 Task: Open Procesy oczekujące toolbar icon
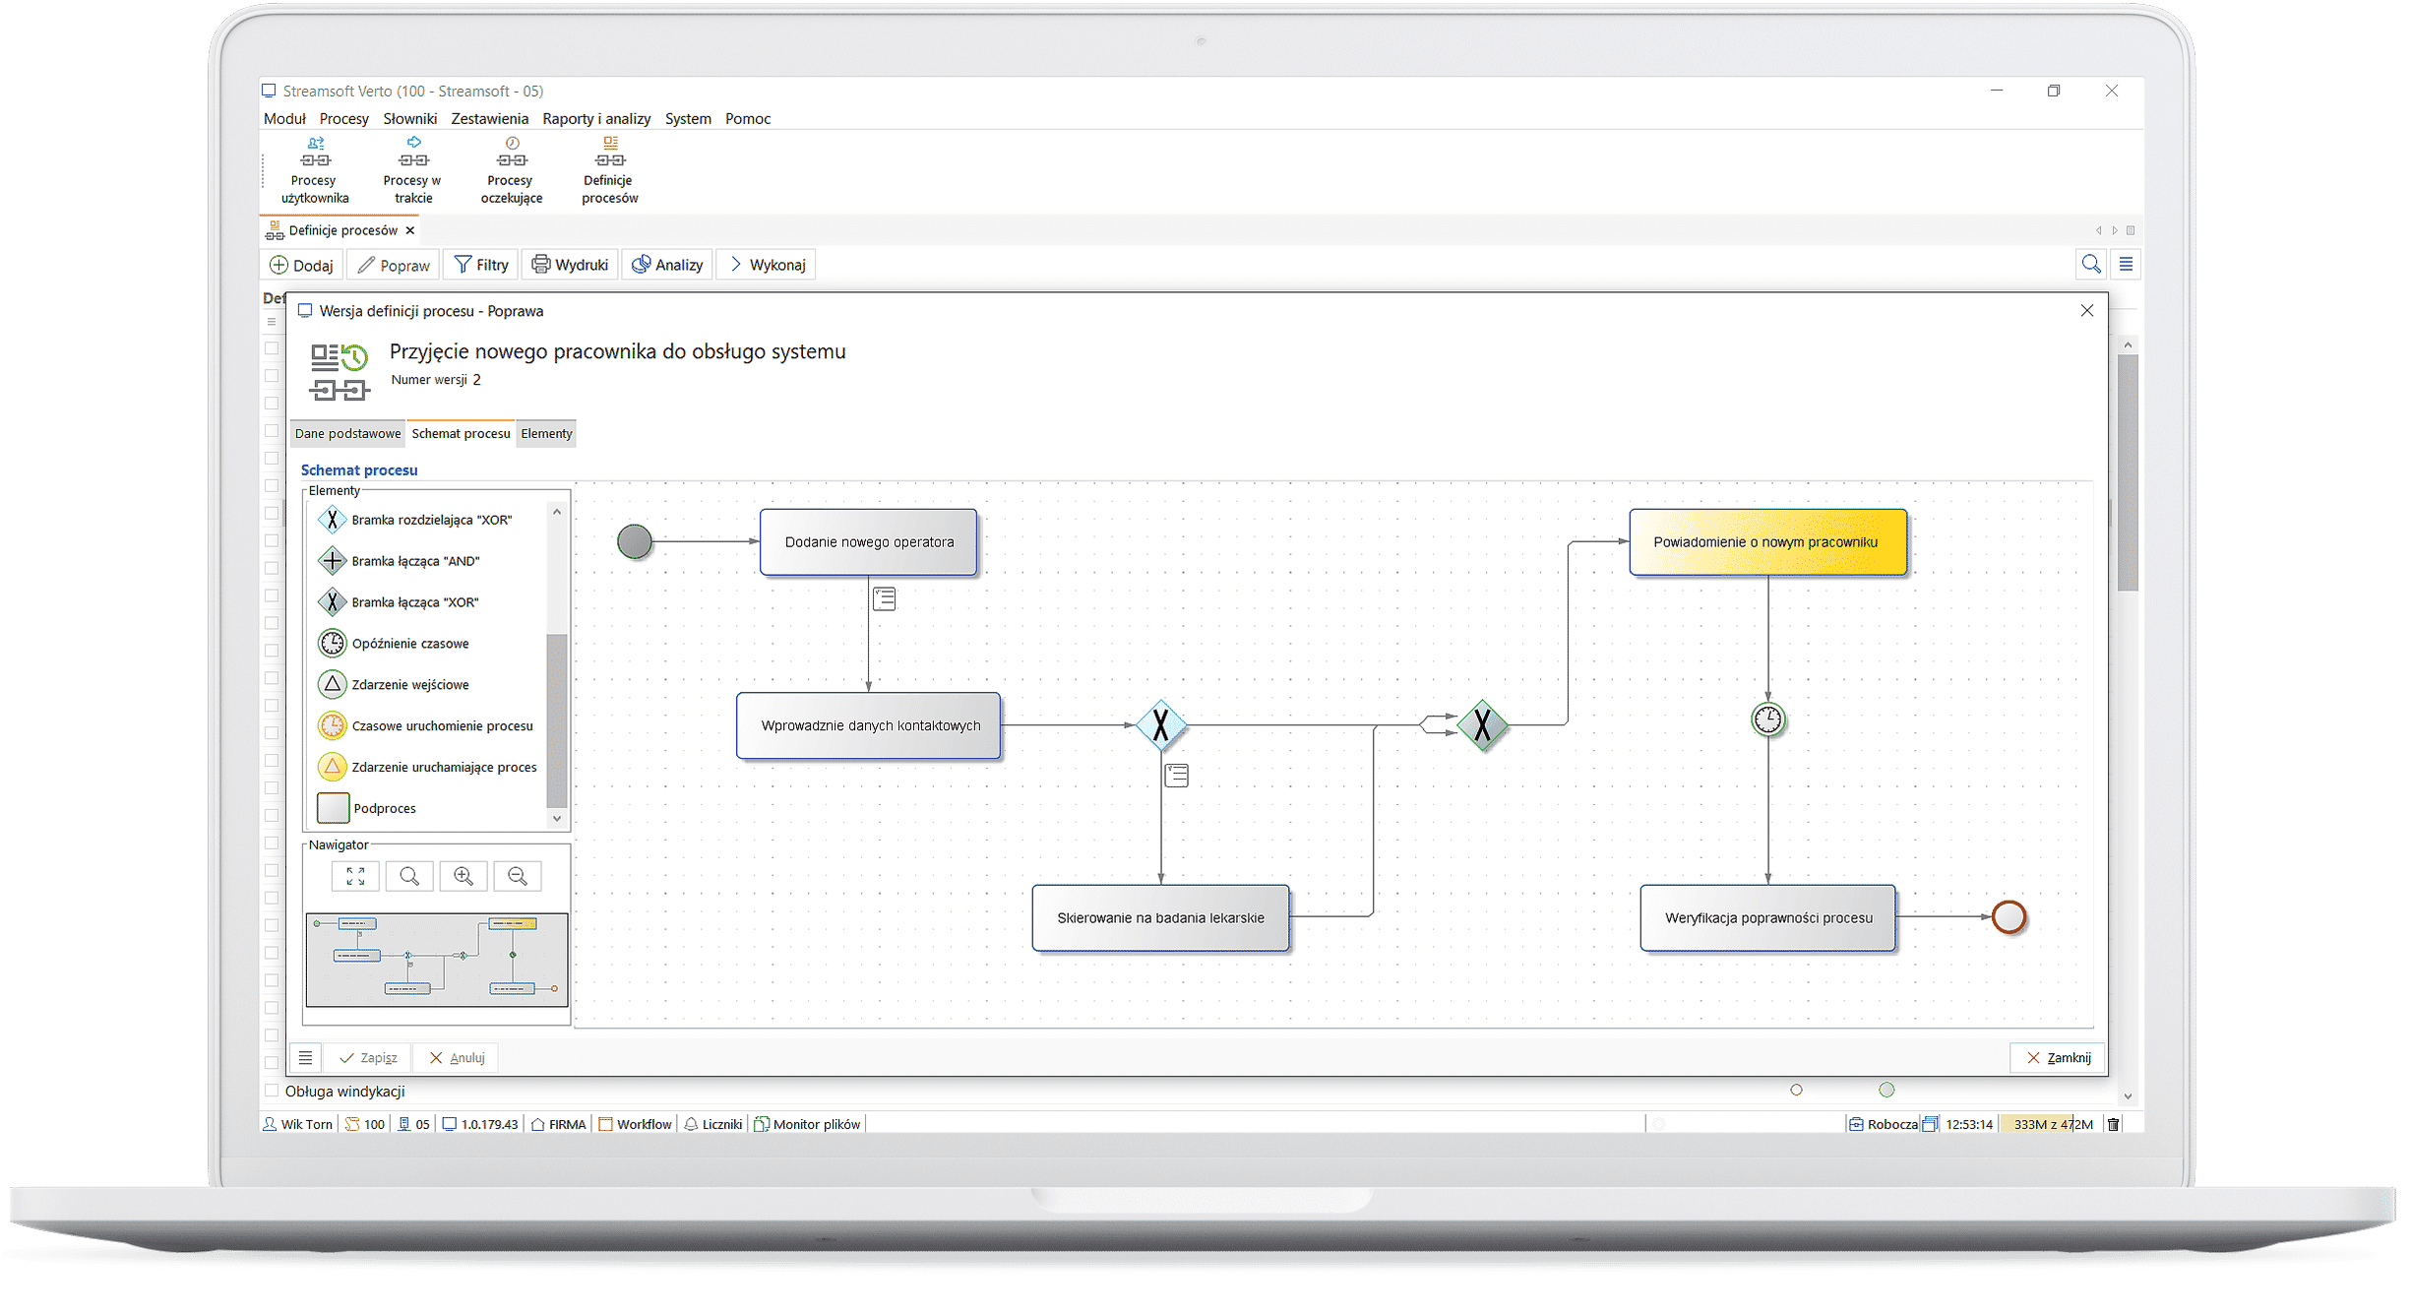[x=511, y=170]
